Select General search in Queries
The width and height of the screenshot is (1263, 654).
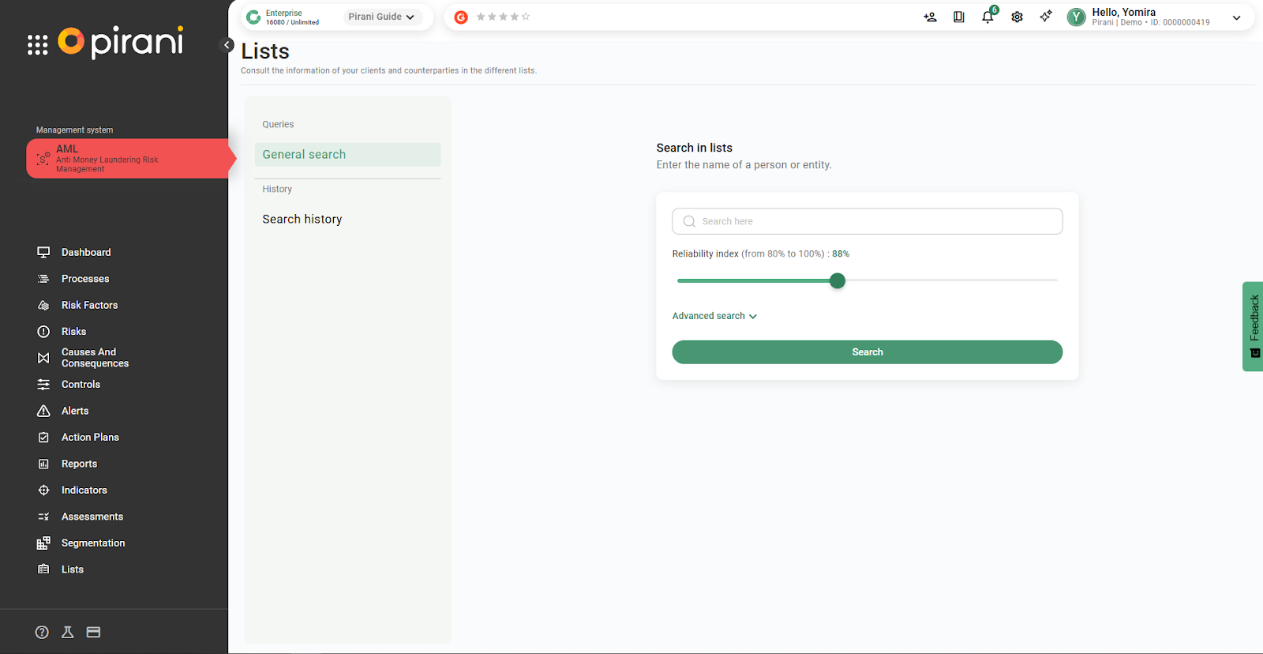[347, 155]
